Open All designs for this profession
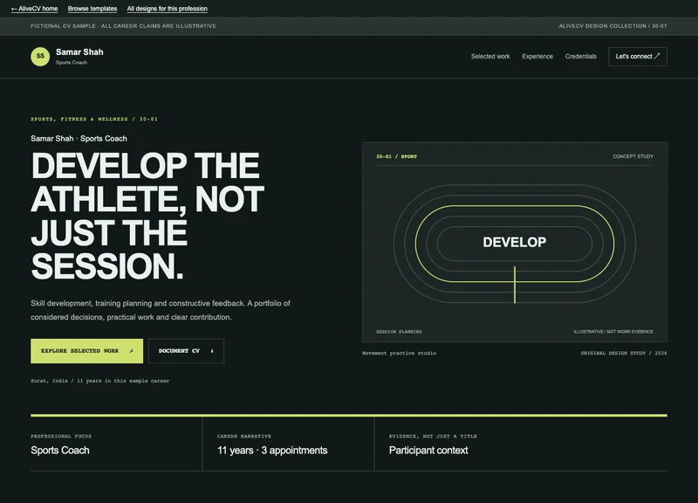Viewport: 698px width, 503px height. pos(167,9)
